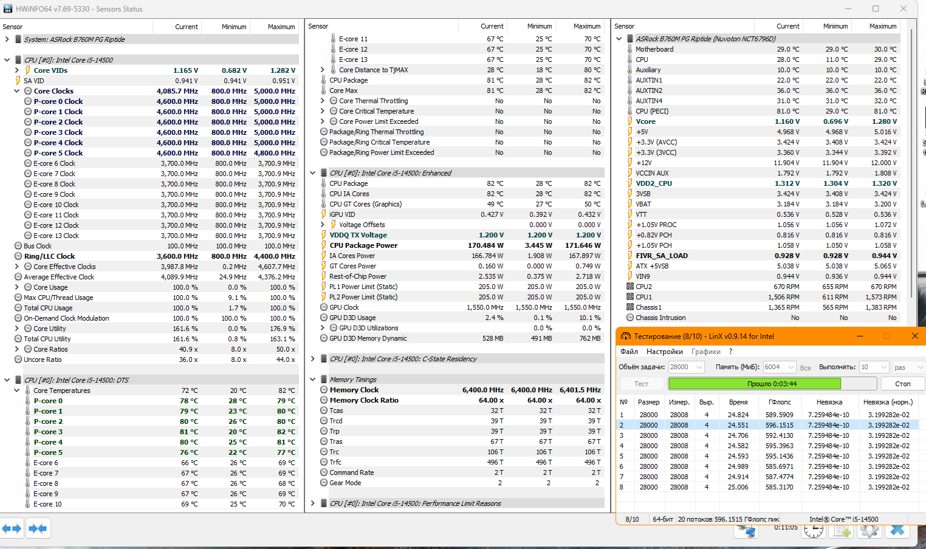Expand the C-State Residency section
Image resolution: width=926 pixels, height=549 pixels.
coord(312,359)
